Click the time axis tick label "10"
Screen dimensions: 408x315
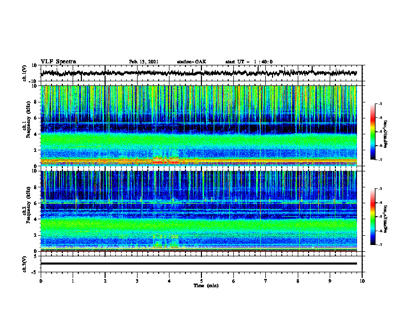(362, 281)
